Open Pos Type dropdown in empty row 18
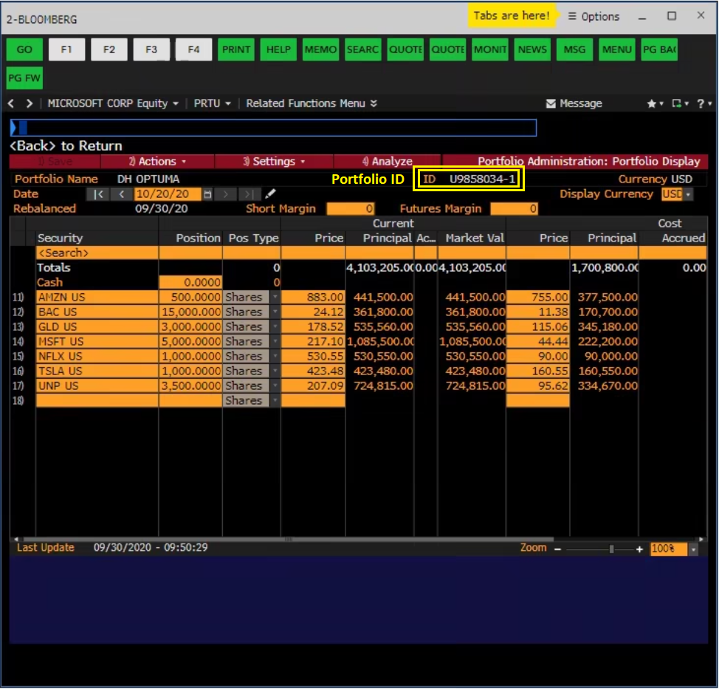Screen dimensions: 719x689 click(x=275, y=400)
